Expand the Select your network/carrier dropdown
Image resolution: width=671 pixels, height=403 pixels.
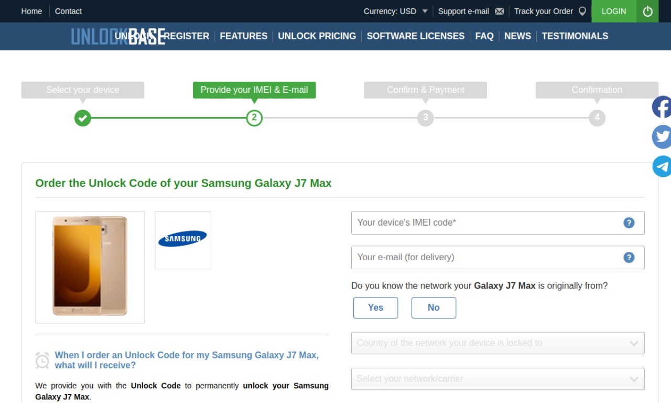[x=497, y=379]
